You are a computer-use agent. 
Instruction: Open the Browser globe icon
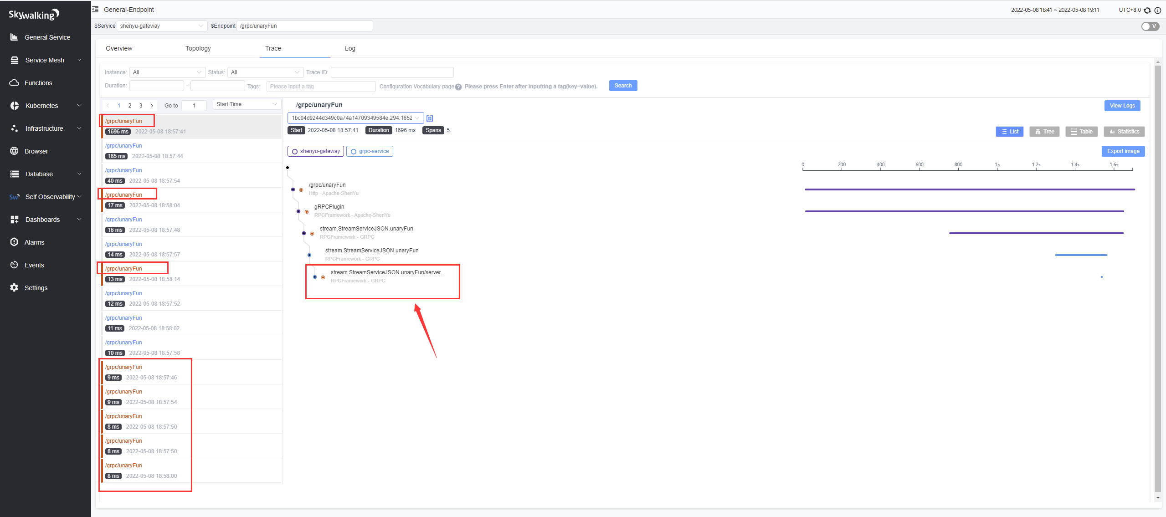14,151
